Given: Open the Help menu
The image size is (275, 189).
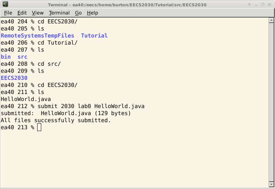Looking at the screenshot, I should tap(93, 13).
